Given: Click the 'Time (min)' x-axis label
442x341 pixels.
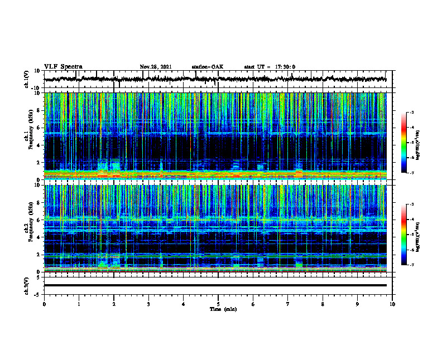Looking at the screenshot, I should pyautogui.click(x=223, y=309).
